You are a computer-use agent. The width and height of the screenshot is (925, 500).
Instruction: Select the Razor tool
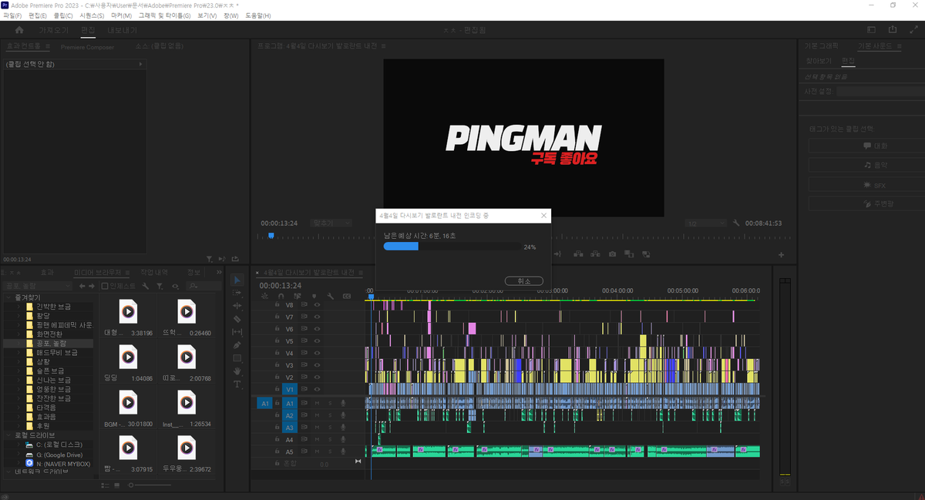(x=237, y=318)
